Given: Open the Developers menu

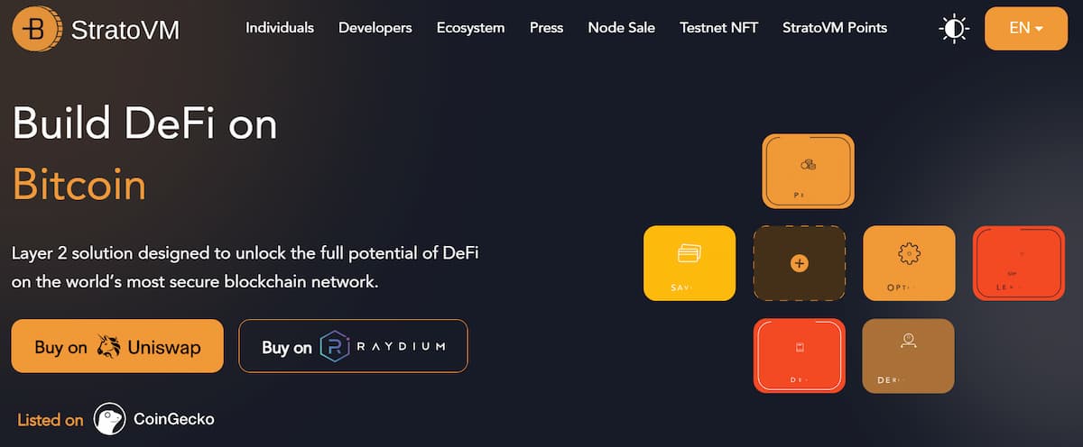Looking at the screenshot, I should pyautogui.click(x=375, y=28).
